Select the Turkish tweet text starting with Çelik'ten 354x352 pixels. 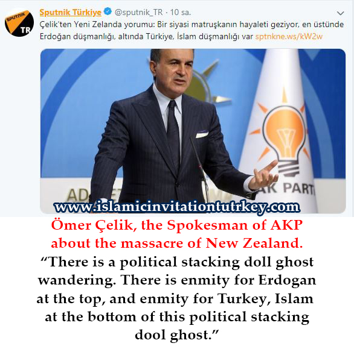pos(191,30)
